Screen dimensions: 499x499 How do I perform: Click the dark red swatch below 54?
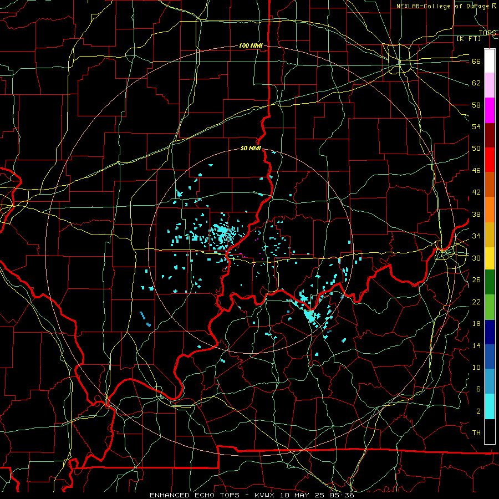click(x=490, y=135)
